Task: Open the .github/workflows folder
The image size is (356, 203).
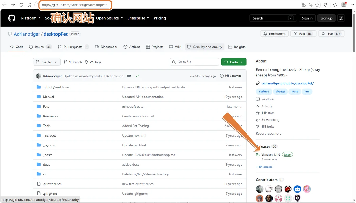Action: (x=56, y=87)
